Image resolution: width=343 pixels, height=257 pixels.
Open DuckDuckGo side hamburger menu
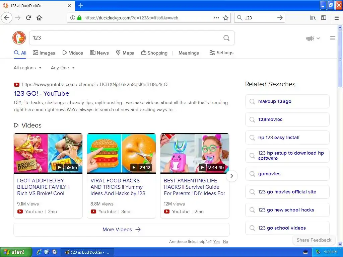point(333,38)
